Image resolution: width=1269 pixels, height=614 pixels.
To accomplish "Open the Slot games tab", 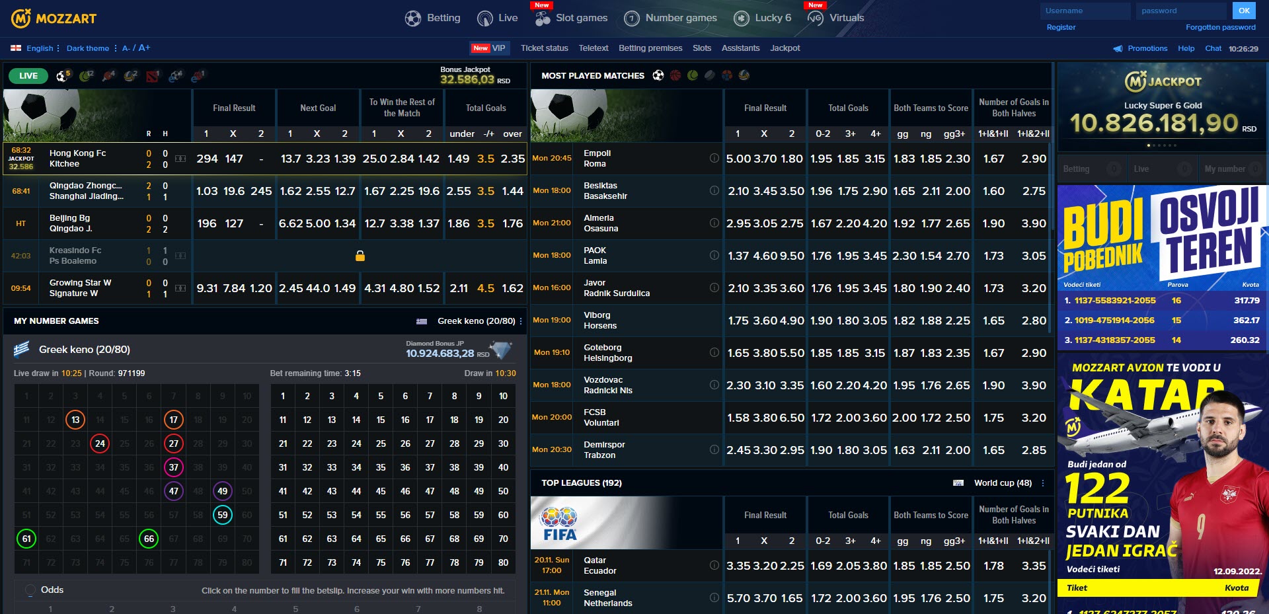I will pos(571,18).
